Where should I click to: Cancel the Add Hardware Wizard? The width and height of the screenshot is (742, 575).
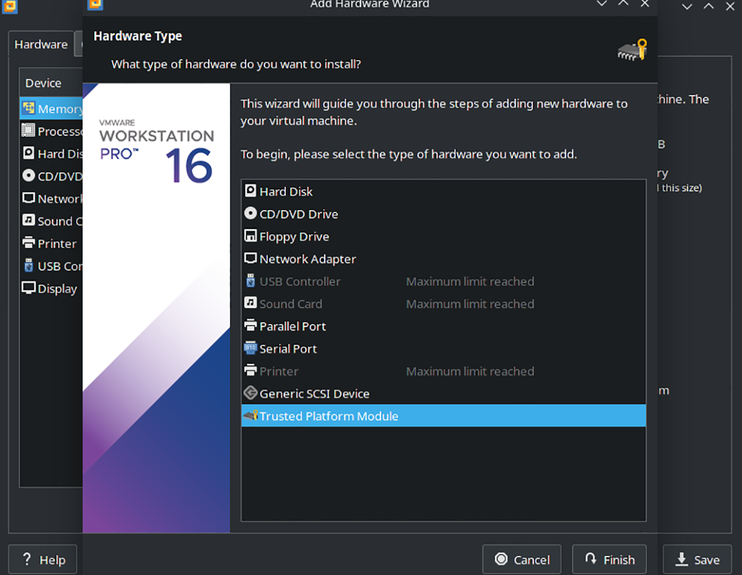tap(522, 560)
